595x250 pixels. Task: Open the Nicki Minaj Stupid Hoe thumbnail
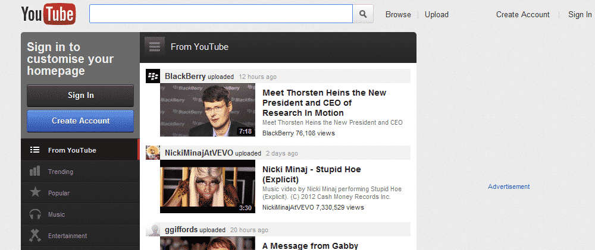point(207,186)
